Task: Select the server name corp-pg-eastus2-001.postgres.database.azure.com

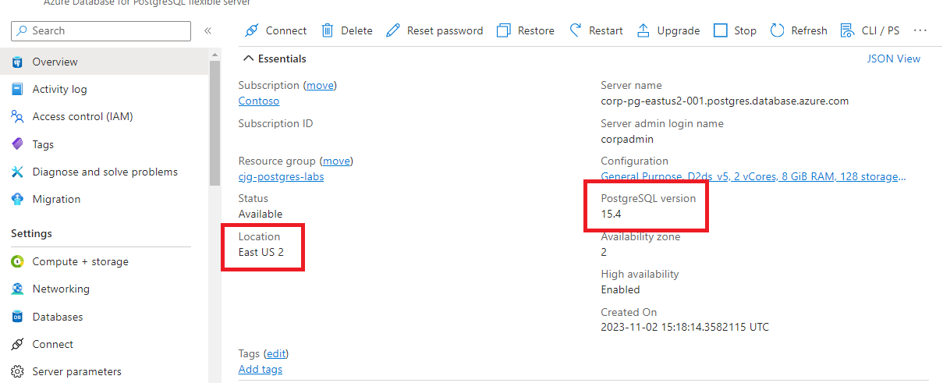Action: pos(725,101)
